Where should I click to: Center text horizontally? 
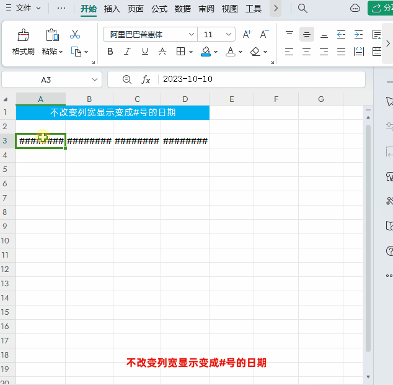click(x=307, y=52)
